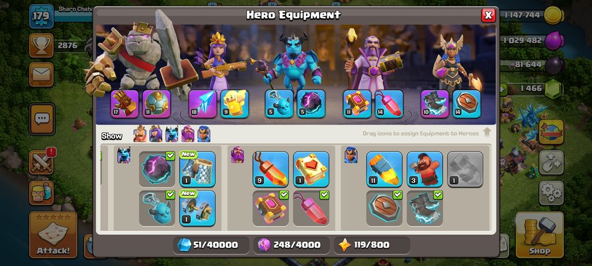
Task: Select the Healing Tome equipment level 1
Action: tap(311, 169)
